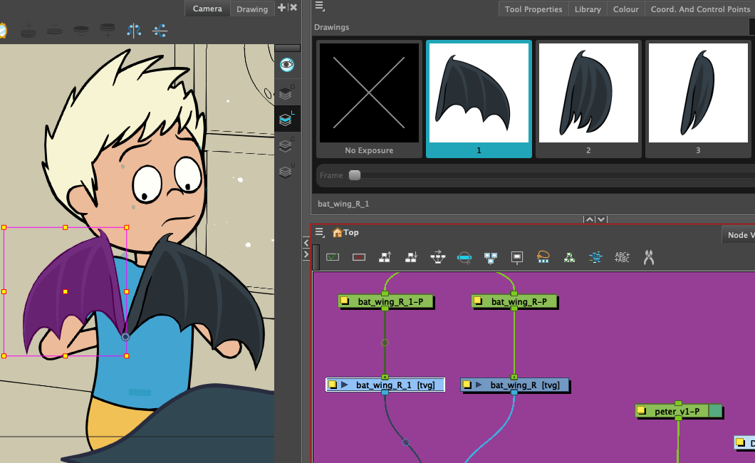This screenshot has height=463, width=755.
Task: Select the node search magnifier icon
Action: [x=464, y=257]
